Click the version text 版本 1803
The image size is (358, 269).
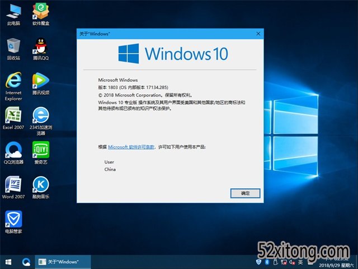click(133, 87)
